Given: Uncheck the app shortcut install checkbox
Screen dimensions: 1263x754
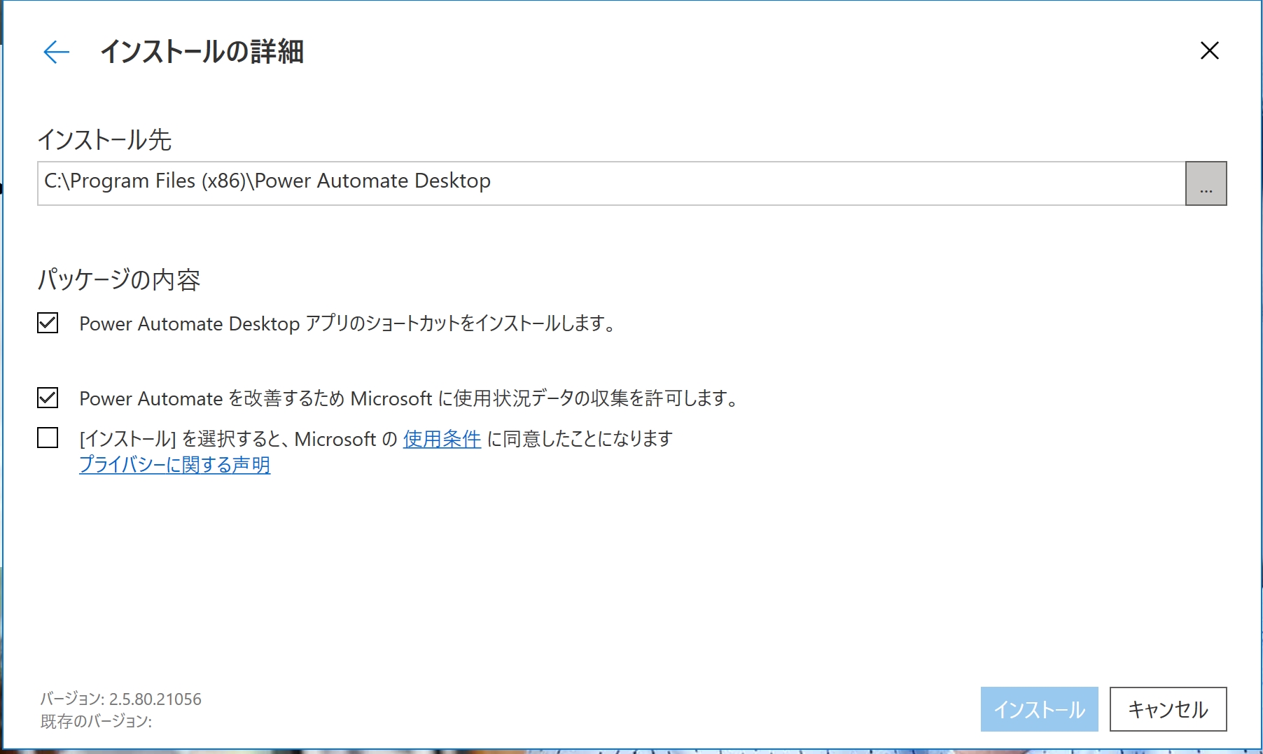Looking at the screenshot, I should 48,323.
